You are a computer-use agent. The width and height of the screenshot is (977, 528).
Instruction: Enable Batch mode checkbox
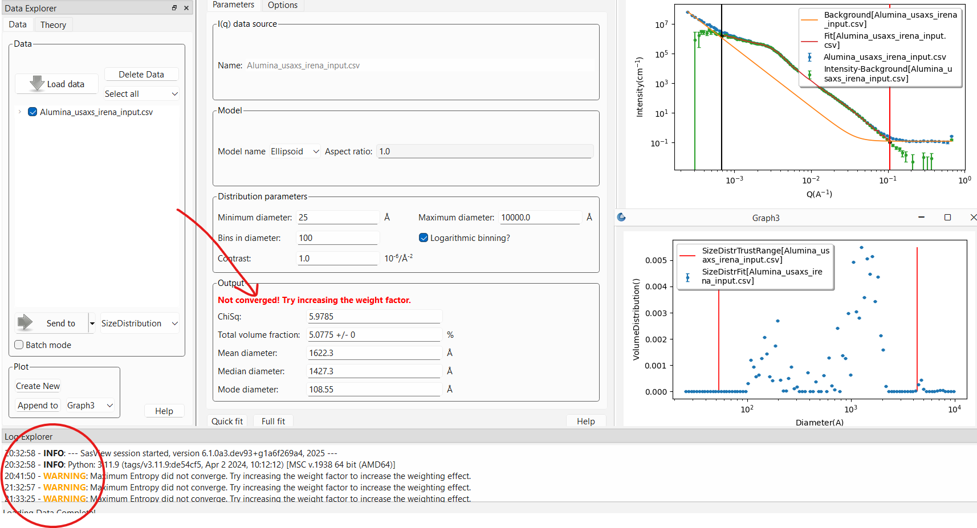click(x=19, y=345)
